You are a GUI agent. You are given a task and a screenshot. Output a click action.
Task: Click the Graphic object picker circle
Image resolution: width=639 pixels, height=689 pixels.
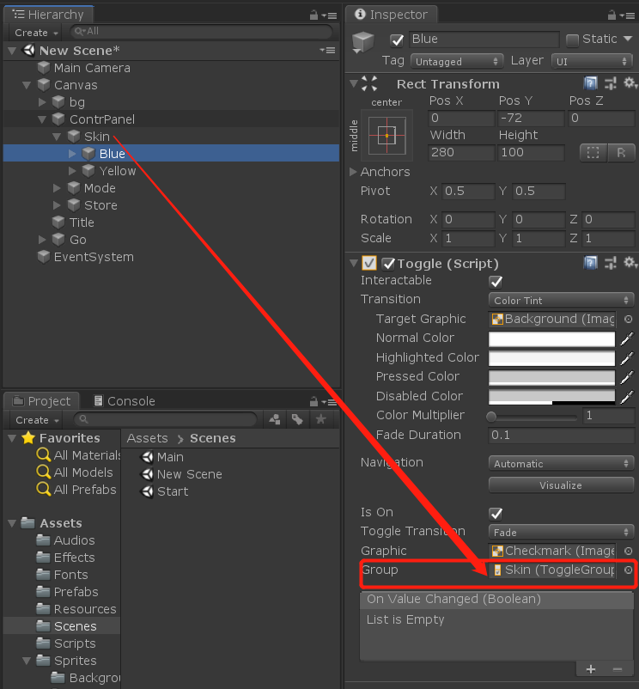click(629, 551)
